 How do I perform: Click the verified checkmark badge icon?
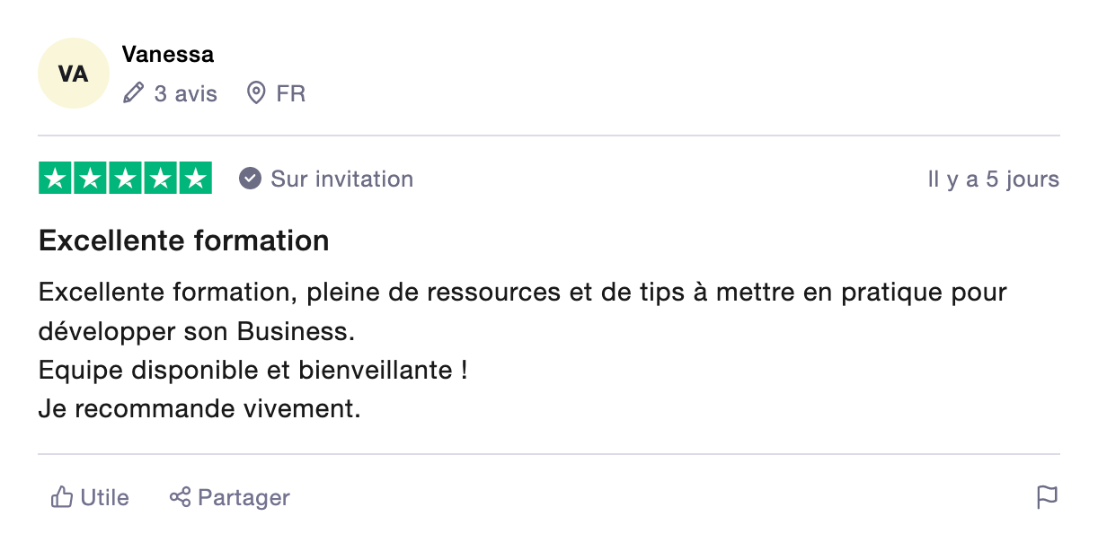(x=250, y=179)
